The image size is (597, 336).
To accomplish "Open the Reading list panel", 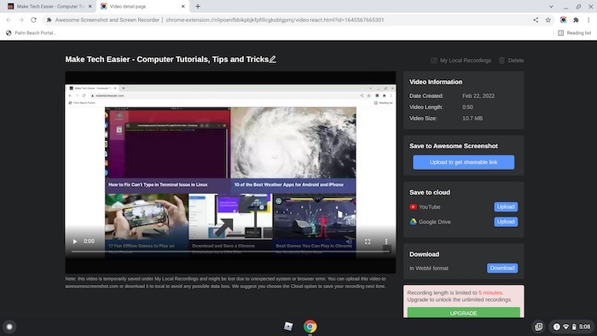I will click(574, 33).
